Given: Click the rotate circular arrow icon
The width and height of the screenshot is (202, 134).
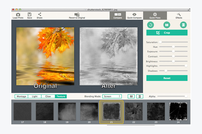Looking at the screenshot, I should coord(150,25).
